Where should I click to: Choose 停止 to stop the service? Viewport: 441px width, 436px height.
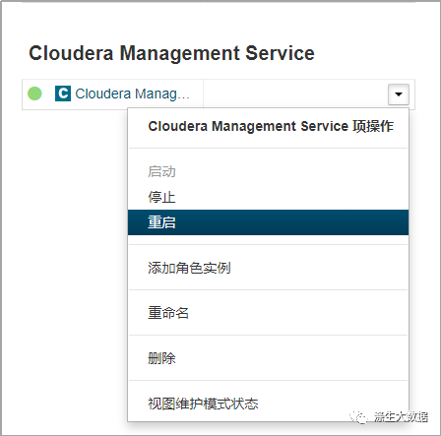pyautogui.click(x=161, y=197)
